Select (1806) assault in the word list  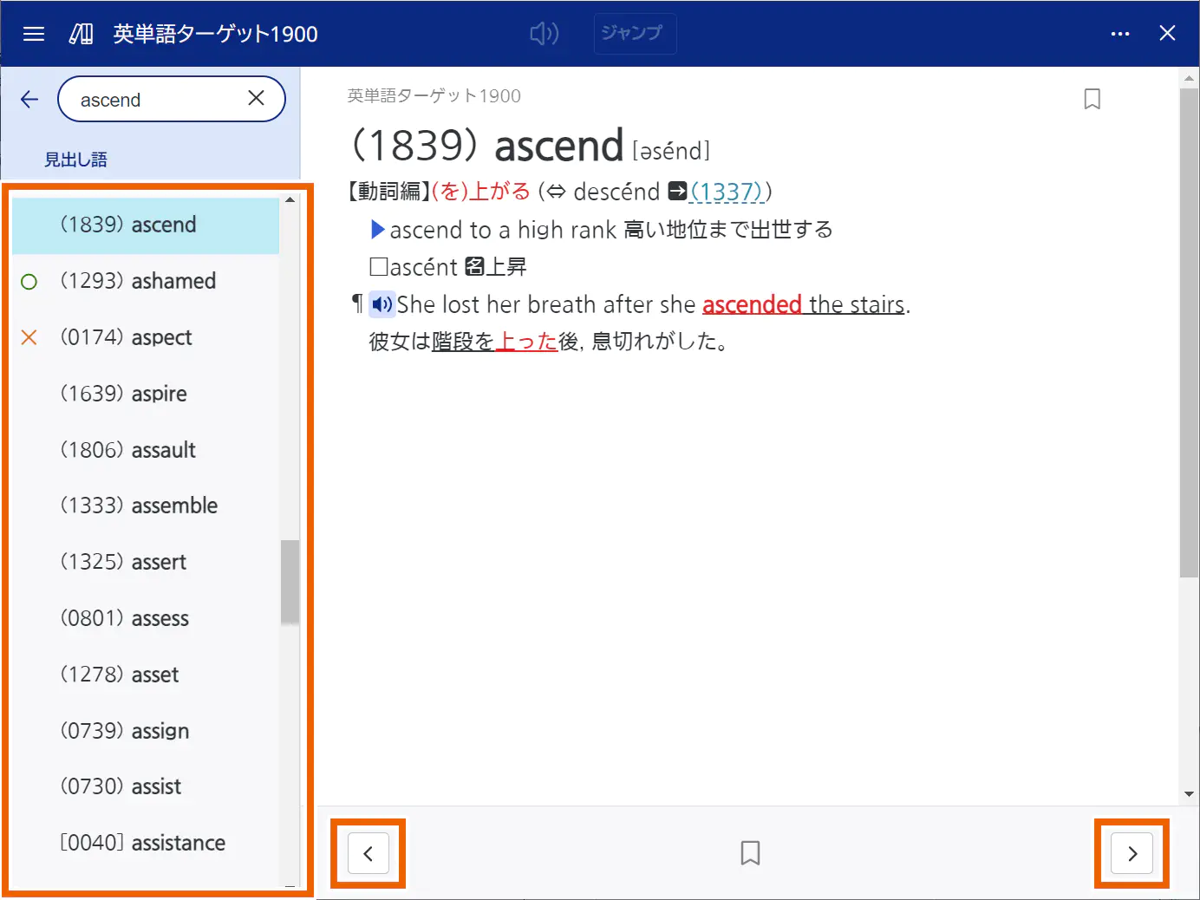coord(146,450)
